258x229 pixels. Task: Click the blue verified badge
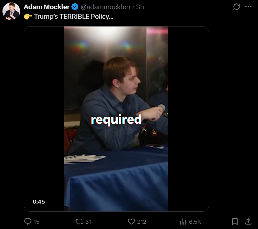tap(75, 7)
